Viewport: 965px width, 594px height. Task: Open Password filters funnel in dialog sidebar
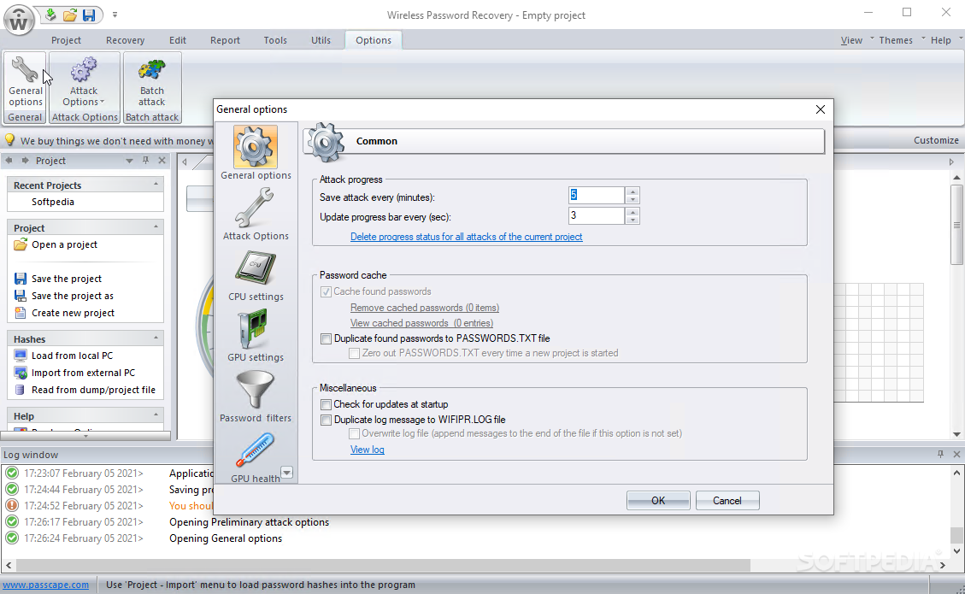click(x=256, y=397)
